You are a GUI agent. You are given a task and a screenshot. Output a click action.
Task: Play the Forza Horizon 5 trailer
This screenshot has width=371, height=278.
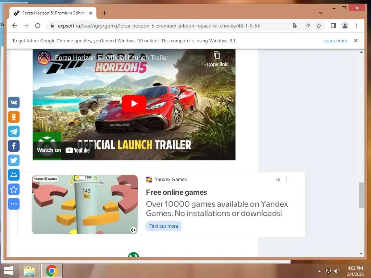click(x=134, y=103)
